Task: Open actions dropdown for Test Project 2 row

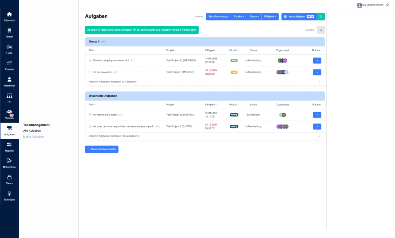Action: (317, 72)
